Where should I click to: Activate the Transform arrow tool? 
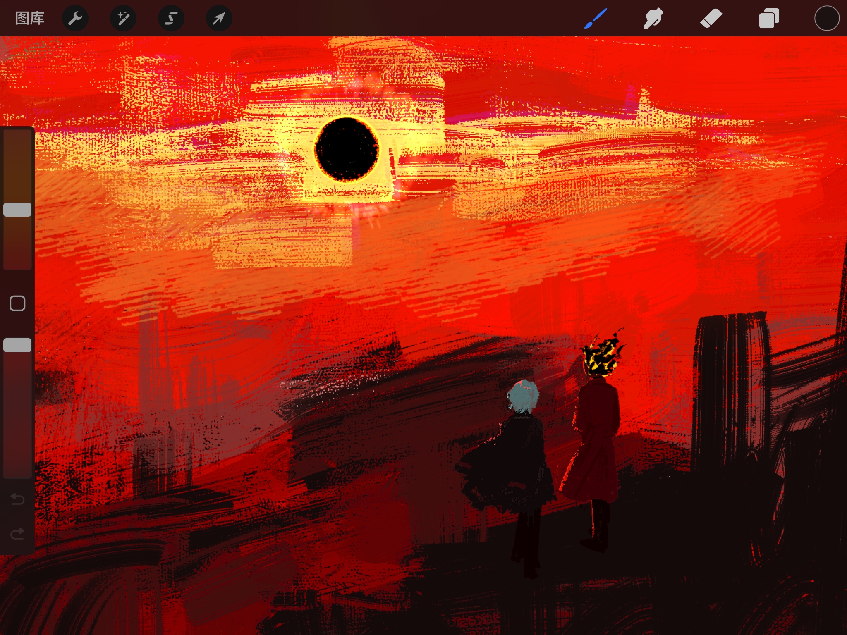pos(218,18)
